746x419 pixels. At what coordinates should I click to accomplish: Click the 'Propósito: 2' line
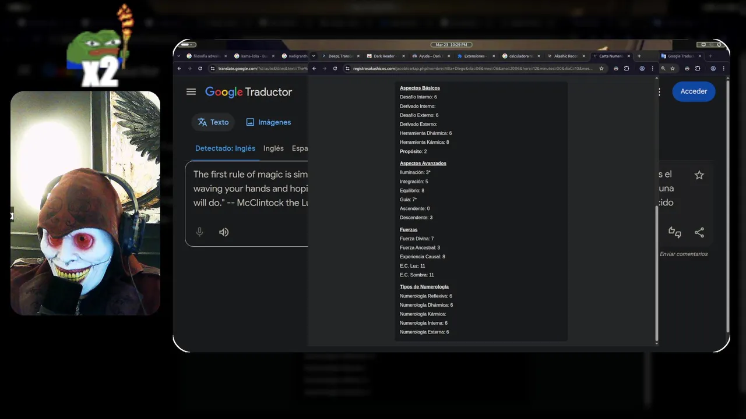click(x=413, y=151)
